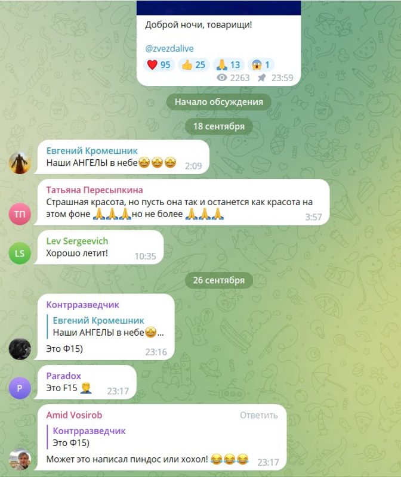
Task: Click the red heart reaction with 95
Action: pos(159,65)
